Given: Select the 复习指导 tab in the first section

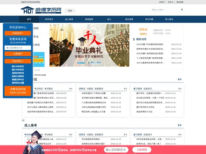Looking at the screenshot, I should point(138,89).
